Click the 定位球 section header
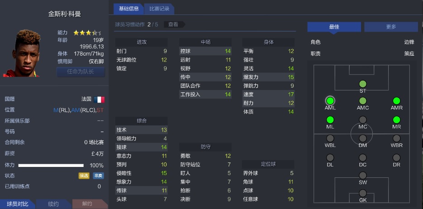Viewport: 423px width, 209px height. pos(268,164)
